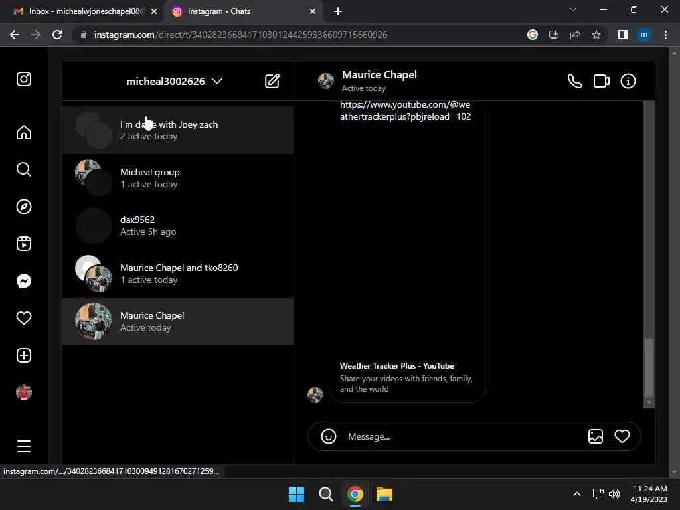Open volume control in system tray
The height and width of the screenshot is (510, 680).
(x=614, y=494)
